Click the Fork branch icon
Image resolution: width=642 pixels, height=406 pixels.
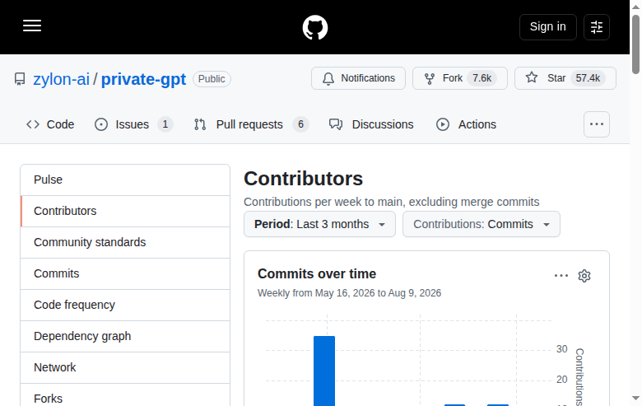click(430, 79)
